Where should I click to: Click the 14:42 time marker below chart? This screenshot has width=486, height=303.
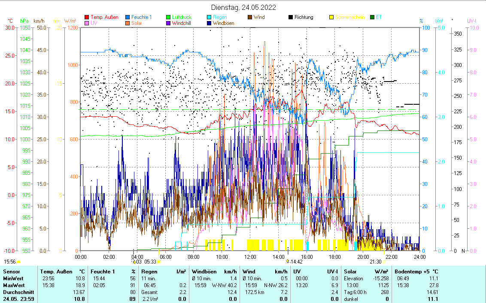click(x=297, y=261)
